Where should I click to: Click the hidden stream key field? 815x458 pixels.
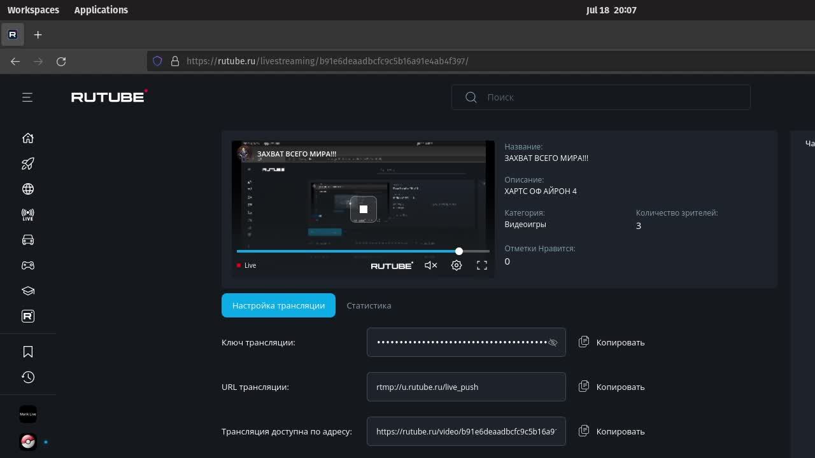click(x=466, y=342)
